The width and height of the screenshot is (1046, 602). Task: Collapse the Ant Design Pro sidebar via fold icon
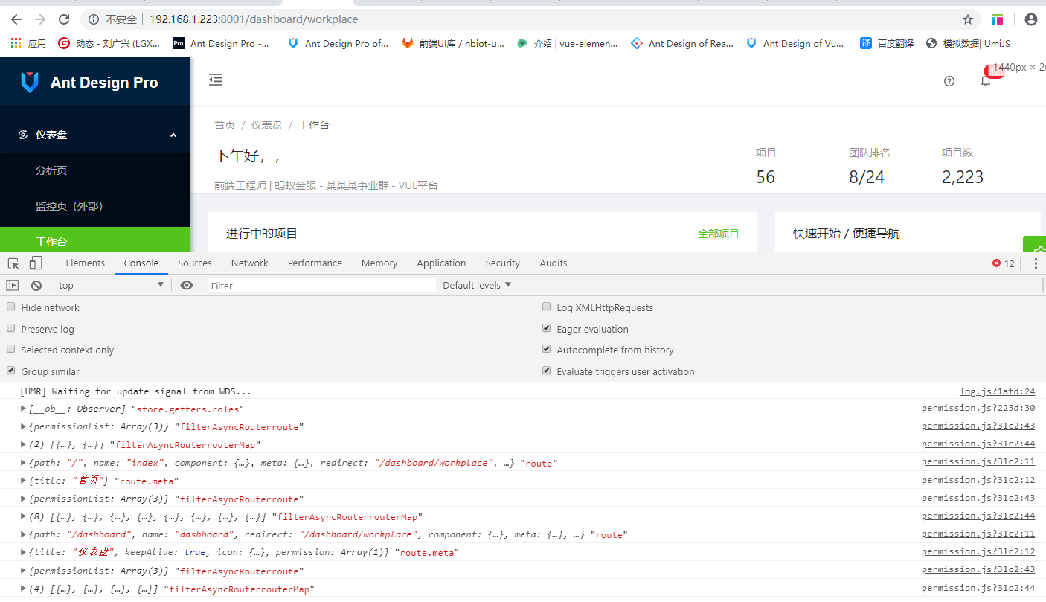tap(216, 79)
